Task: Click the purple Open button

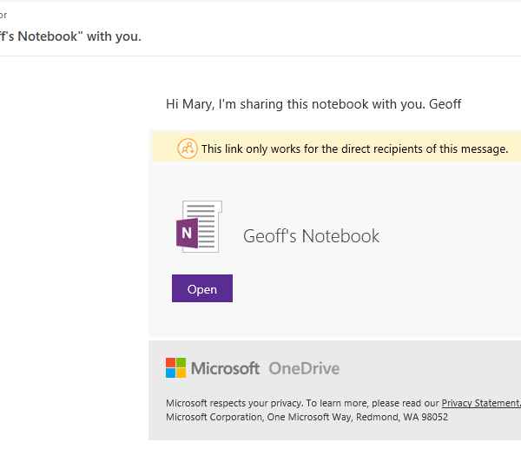Action: click(x=202, y=288)
